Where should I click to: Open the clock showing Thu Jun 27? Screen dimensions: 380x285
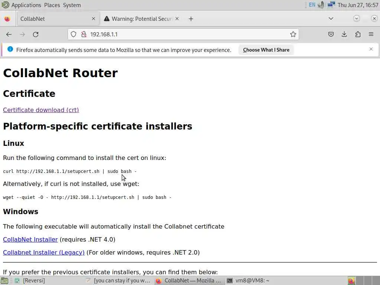pos(358,5)
